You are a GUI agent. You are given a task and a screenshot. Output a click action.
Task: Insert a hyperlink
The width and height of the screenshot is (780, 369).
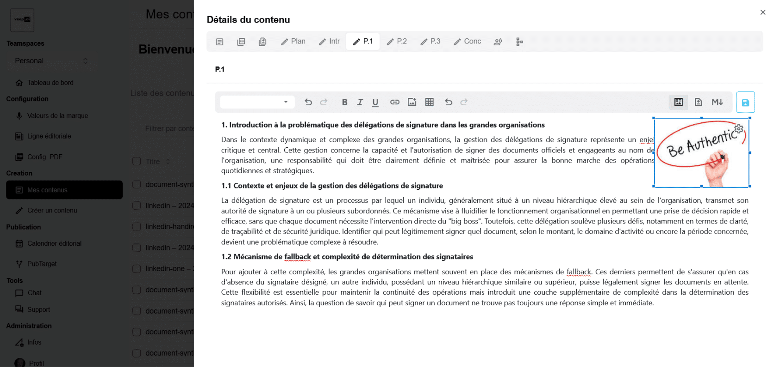394,102
